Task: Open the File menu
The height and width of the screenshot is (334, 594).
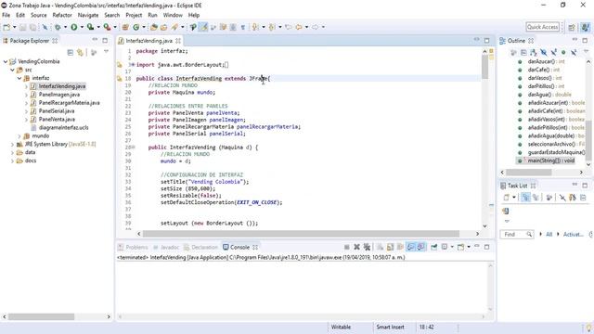Action: point(6,15)
